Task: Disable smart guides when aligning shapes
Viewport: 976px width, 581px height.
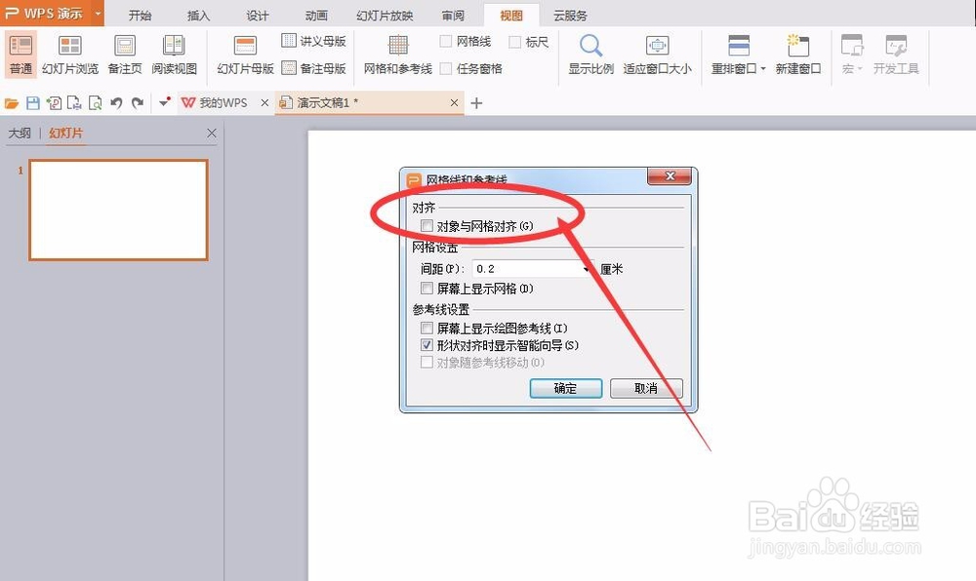Action: coord(427,344)
